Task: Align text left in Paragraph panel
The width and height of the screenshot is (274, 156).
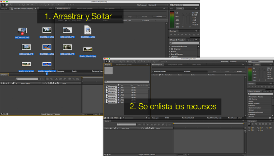Action: (249, 124)
